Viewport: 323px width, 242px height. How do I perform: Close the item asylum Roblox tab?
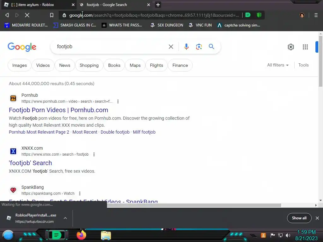pyautogui.click(x=73, y=5)
